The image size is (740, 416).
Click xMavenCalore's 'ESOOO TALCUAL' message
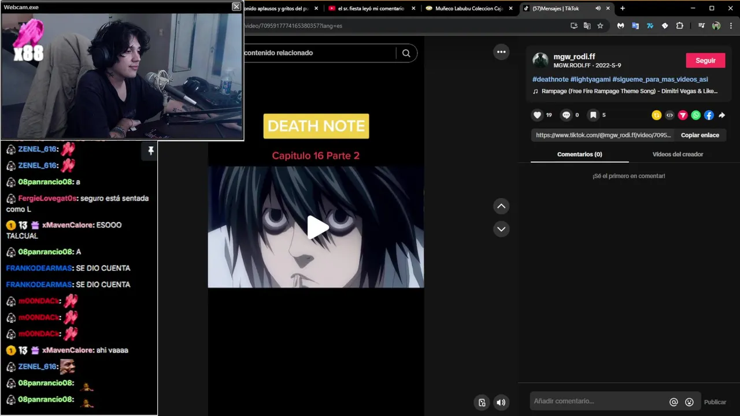click(64, 231)
